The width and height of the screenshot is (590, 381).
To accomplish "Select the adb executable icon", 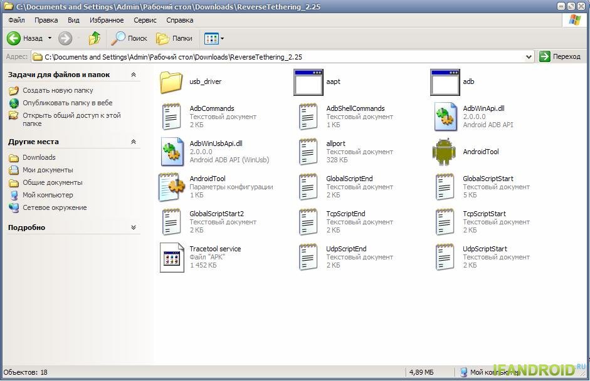I will [445, 82].
